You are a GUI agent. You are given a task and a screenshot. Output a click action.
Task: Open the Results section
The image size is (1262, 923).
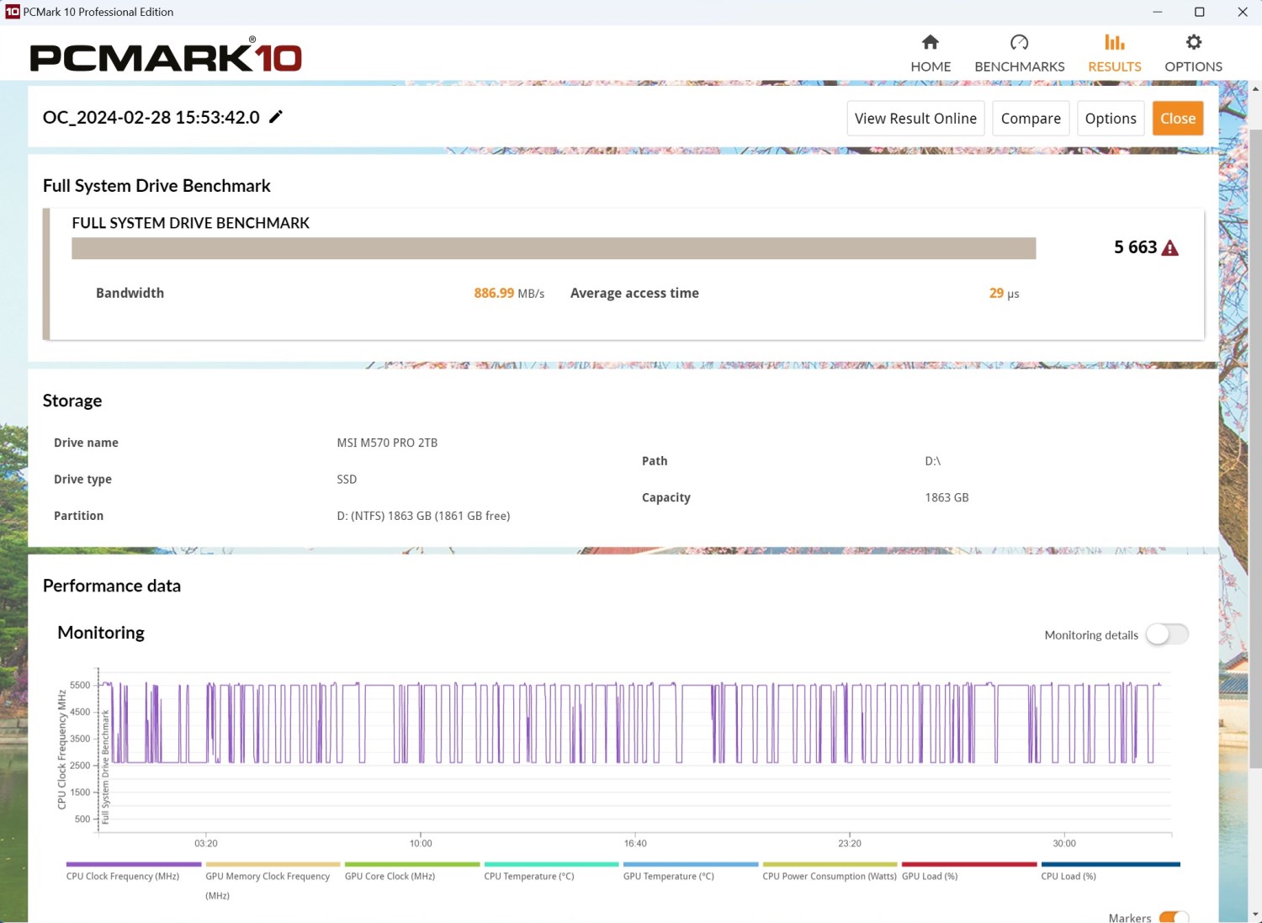tap(1115, 53)
